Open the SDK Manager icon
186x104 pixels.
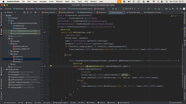click(x=173, y=9)
